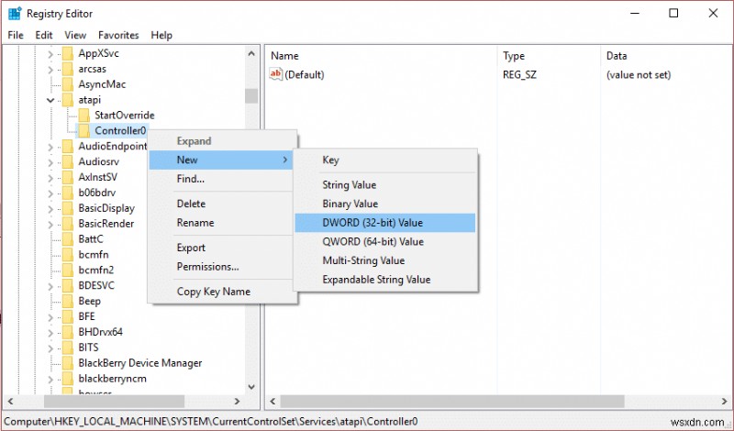This screenshot has width=734, height=431.
Task: Click the Beep folder icon
Action: click(x=68, y=301)
